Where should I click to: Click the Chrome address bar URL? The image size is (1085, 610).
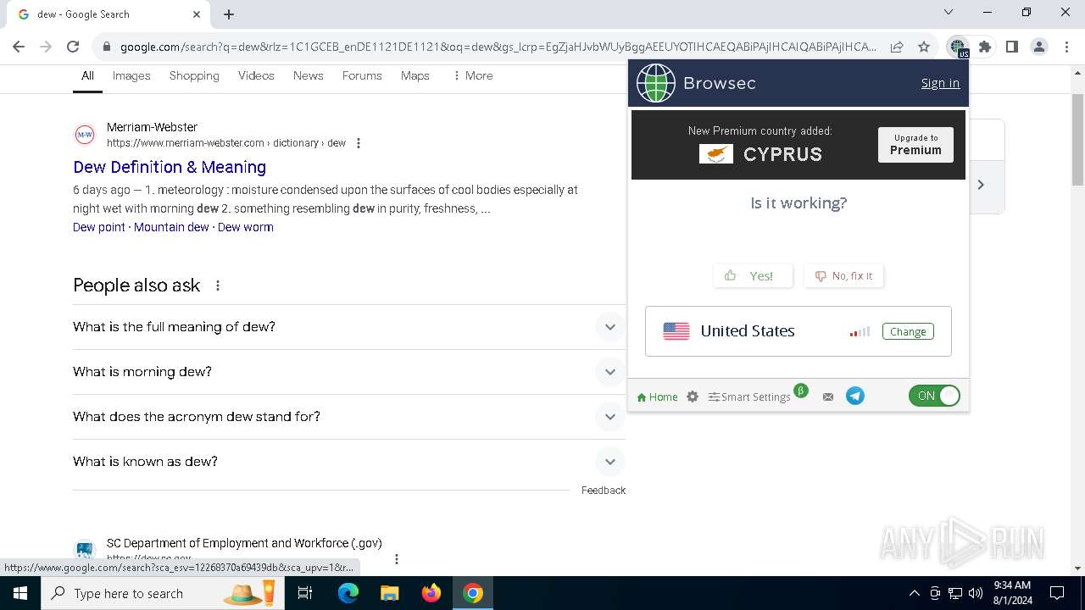pyautogui.click(x=498, y=47)
